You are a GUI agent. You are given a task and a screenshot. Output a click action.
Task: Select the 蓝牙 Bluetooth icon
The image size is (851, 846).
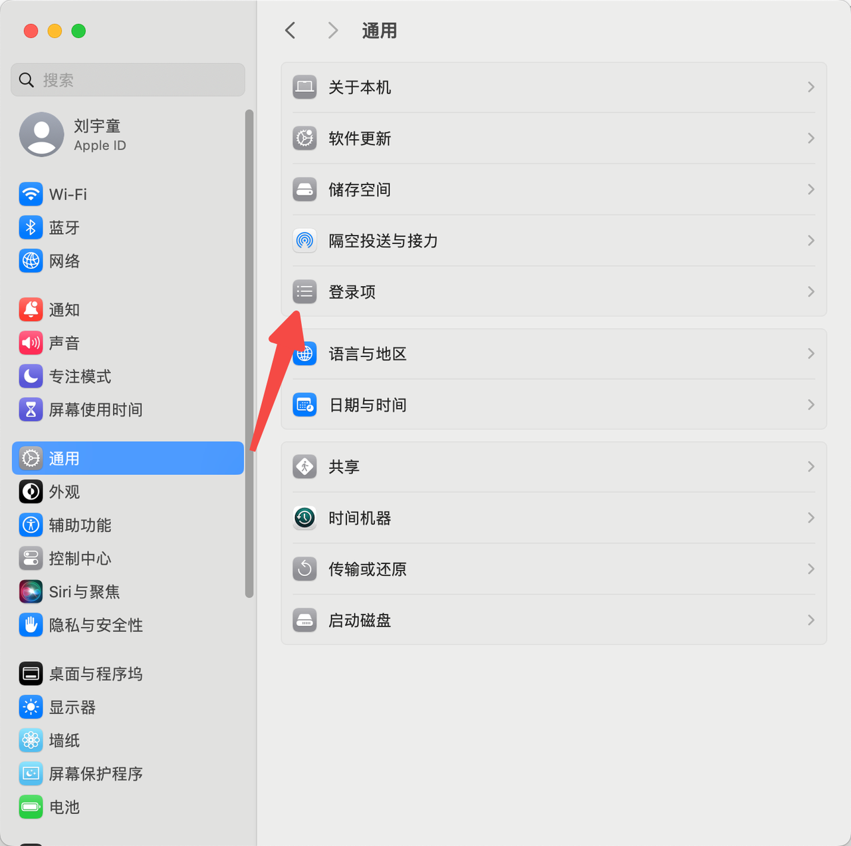click(x=31, y=227)
